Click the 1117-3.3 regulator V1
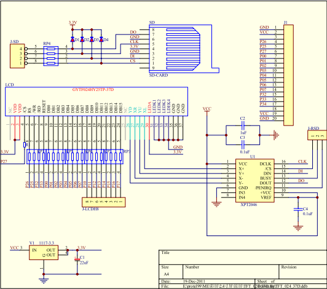This screenshot has height=289, width=327. coord(44,253)
